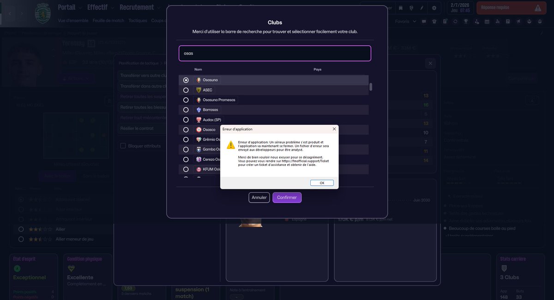
Task: Open the Favoris dropdown
Action: pos(405,21)
